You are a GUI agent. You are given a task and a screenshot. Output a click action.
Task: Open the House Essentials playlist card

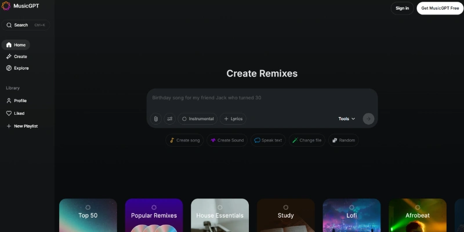point(220,215)
